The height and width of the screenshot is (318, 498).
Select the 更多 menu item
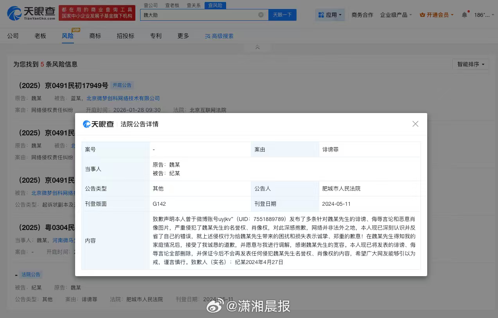point(182,36)
